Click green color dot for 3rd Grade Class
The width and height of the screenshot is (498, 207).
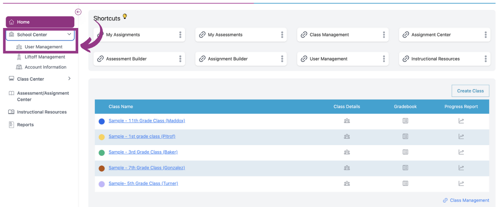point(102,152)
